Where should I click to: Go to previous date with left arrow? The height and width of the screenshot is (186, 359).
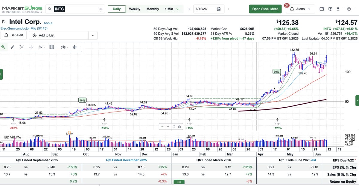point(189,9)
